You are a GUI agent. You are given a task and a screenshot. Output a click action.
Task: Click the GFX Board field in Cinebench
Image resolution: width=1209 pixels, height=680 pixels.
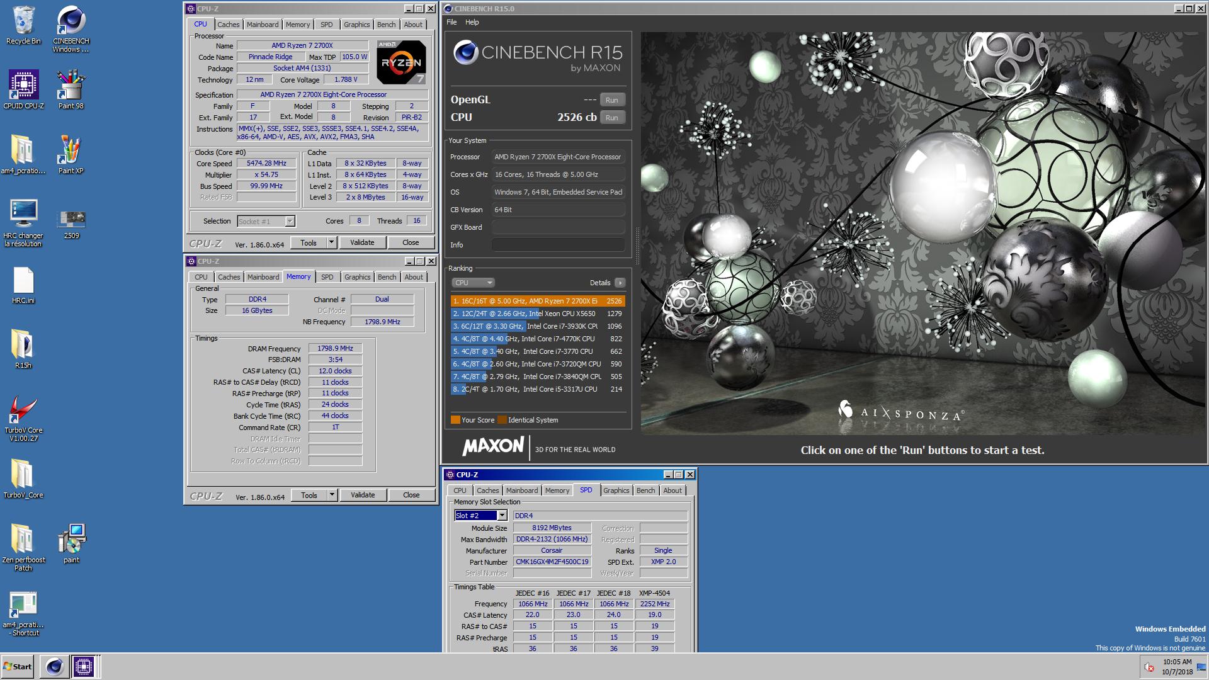559,227
